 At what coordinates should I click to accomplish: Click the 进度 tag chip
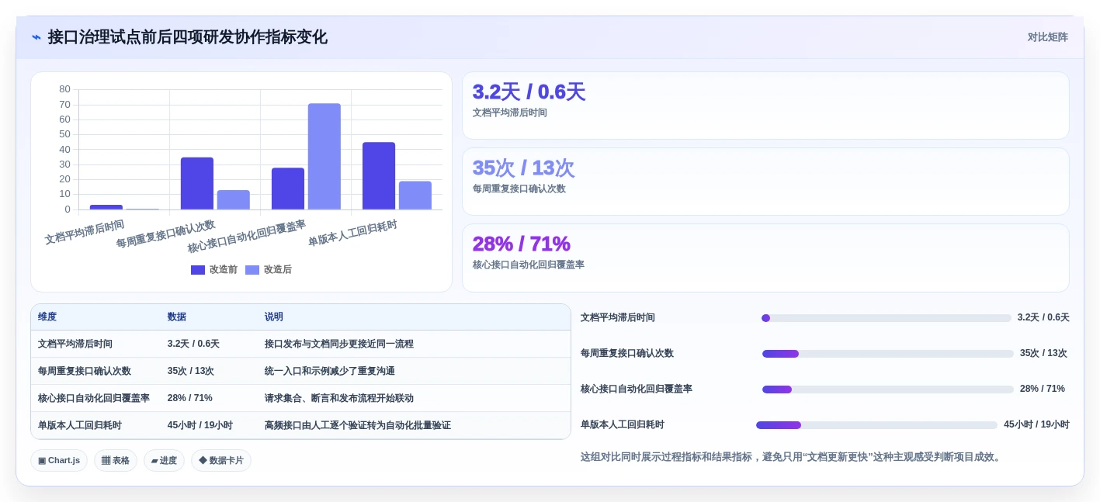coord(164,460)
